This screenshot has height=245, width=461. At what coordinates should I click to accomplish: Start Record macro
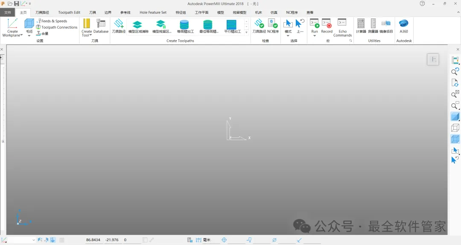pos(327,26)
